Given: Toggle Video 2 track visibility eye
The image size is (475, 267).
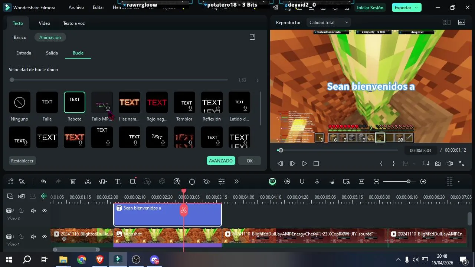Looking at the screenshot, I should click(45, 211).
